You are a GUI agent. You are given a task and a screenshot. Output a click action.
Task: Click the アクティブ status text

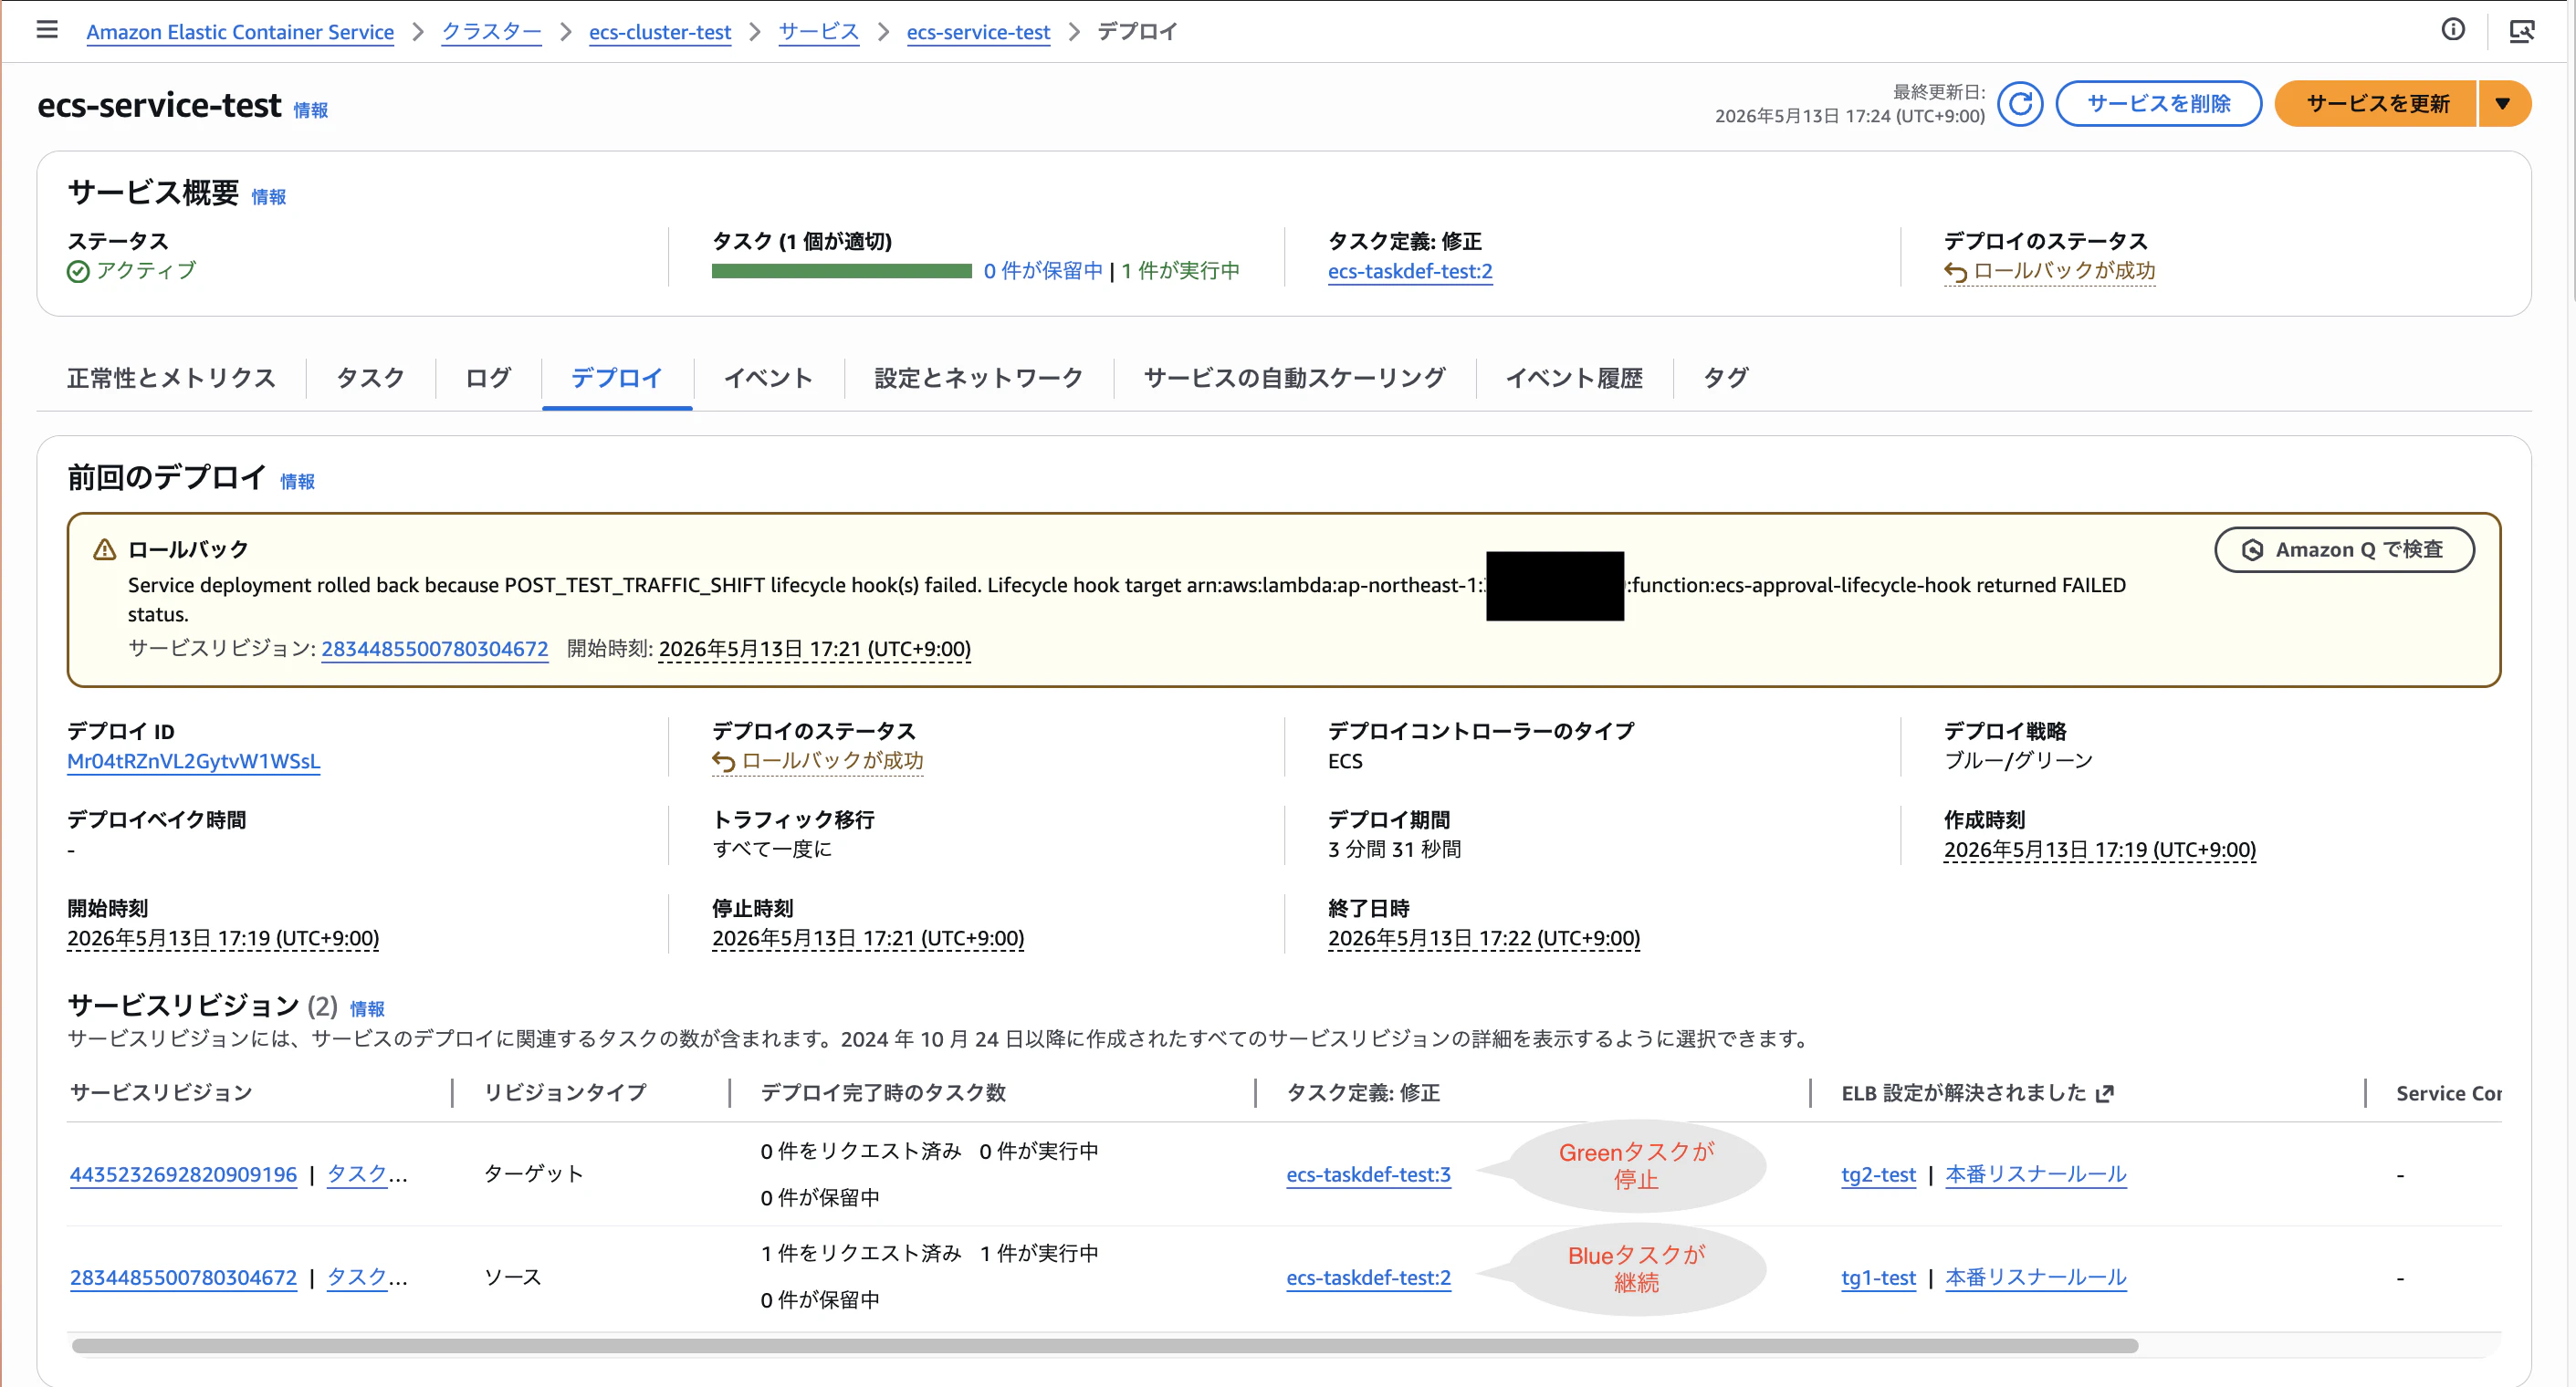pos(146,271)
